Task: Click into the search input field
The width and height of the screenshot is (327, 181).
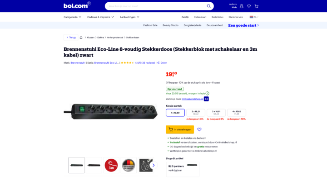Action: click(156, 6)
